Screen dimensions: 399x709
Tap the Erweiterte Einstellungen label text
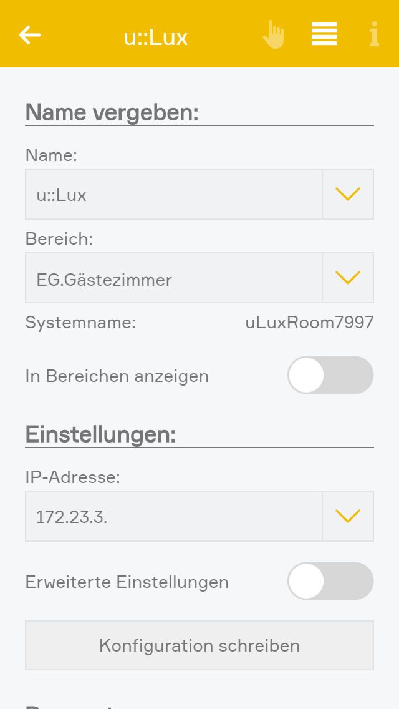[x=127, y=582]
